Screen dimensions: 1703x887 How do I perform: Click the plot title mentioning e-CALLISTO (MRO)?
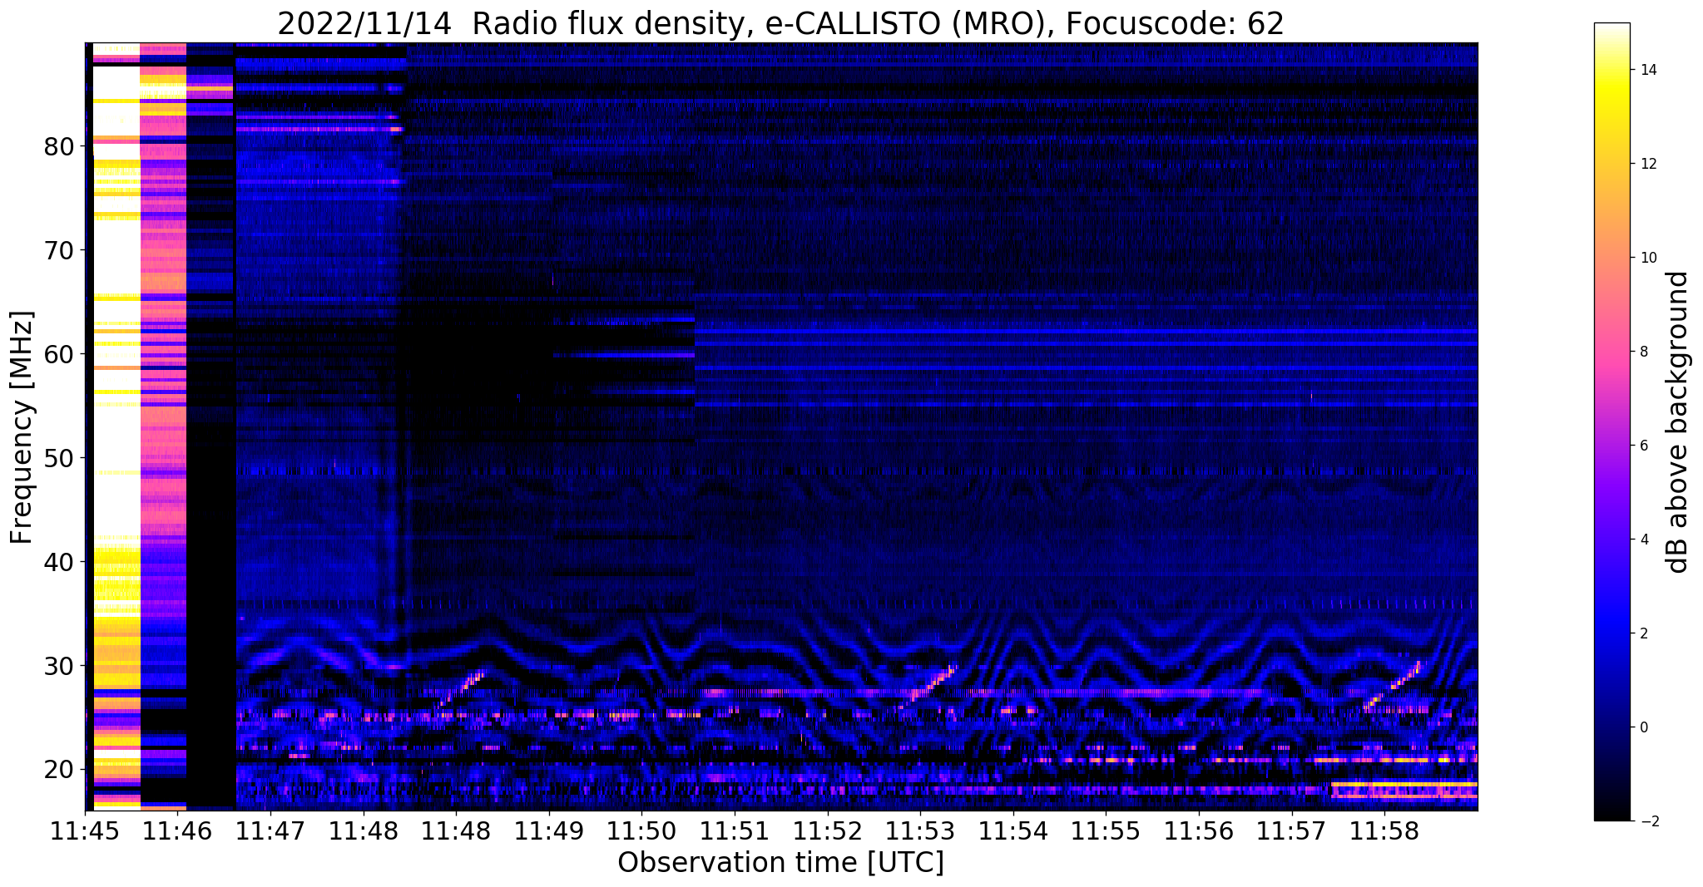coord(780,23)
